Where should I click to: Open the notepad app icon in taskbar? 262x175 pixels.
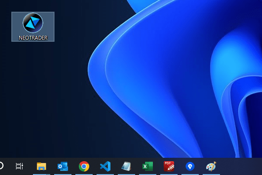126,166
